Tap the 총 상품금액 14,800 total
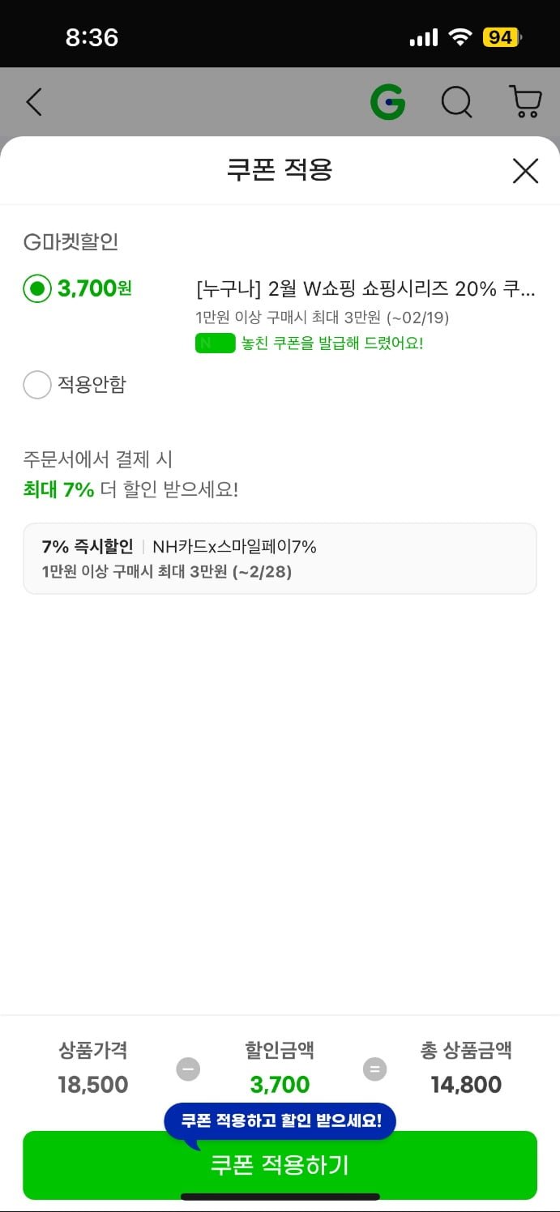The image size is (560, 1212). 466,1085
